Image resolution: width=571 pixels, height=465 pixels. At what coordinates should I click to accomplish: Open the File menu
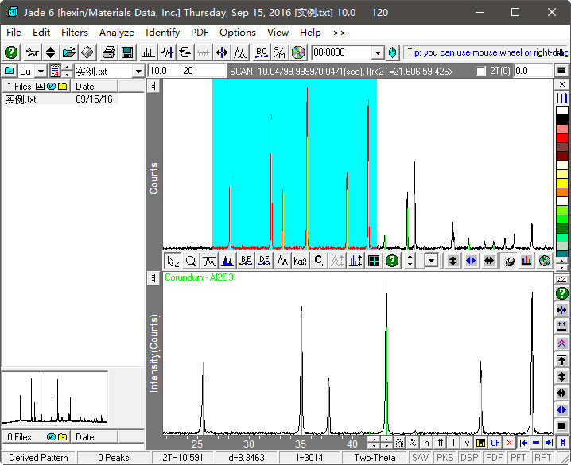click(x=14, y=33)
